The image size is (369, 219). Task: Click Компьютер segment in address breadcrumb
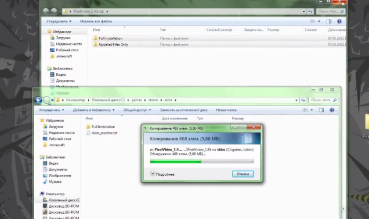75,100
